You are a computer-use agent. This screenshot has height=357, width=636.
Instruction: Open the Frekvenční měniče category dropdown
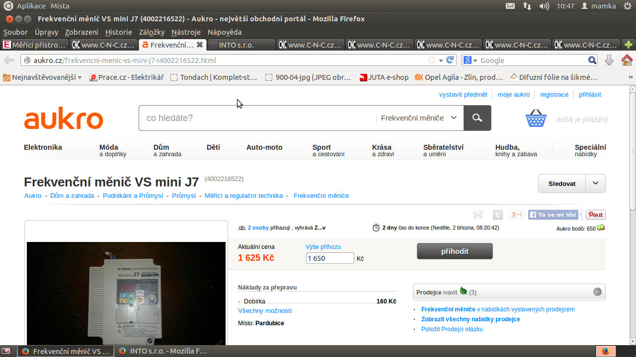[x=419, y=118]
